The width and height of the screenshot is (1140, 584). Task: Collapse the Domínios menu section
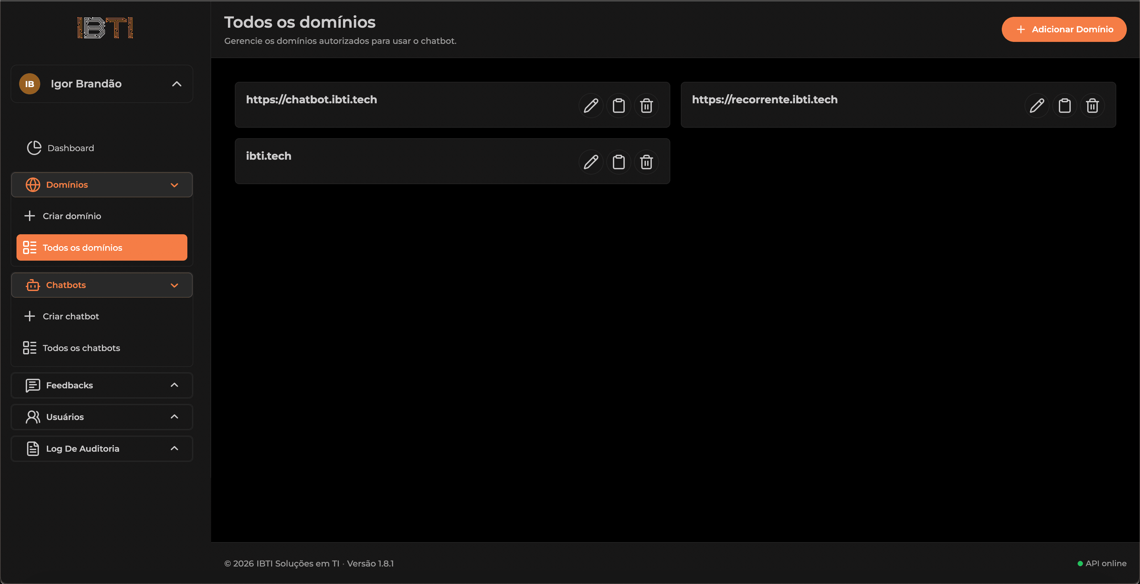pos(174,185)
